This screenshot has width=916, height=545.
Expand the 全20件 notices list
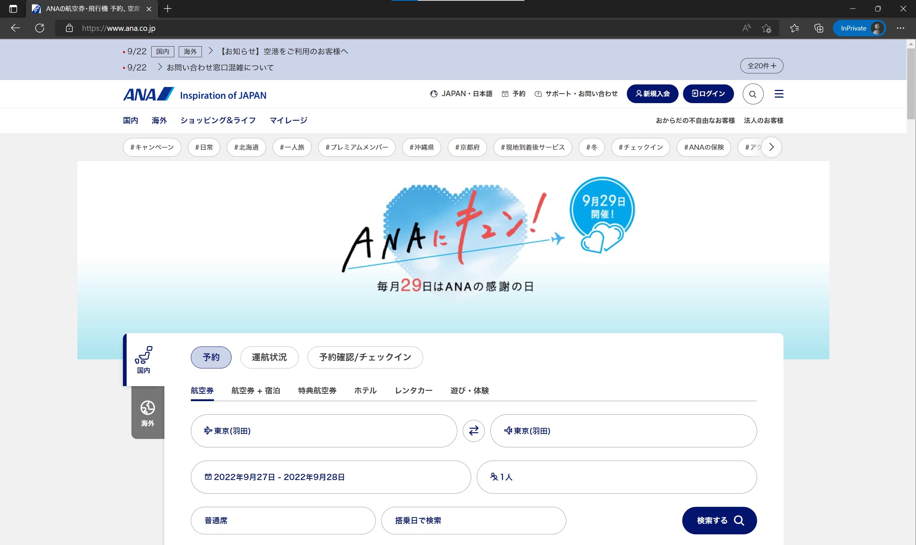pos(761,66)
